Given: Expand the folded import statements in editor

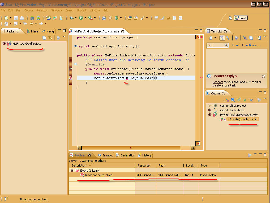Looking at the screenshot, I should (x=75, y=46).
